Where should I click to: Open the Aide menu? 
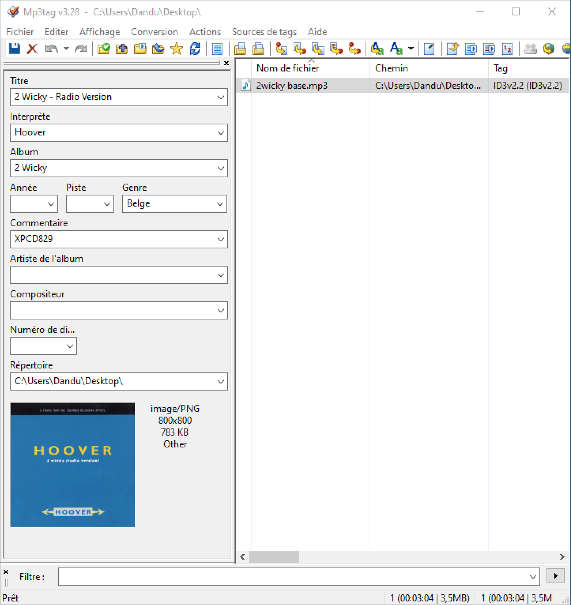(317, 32)
